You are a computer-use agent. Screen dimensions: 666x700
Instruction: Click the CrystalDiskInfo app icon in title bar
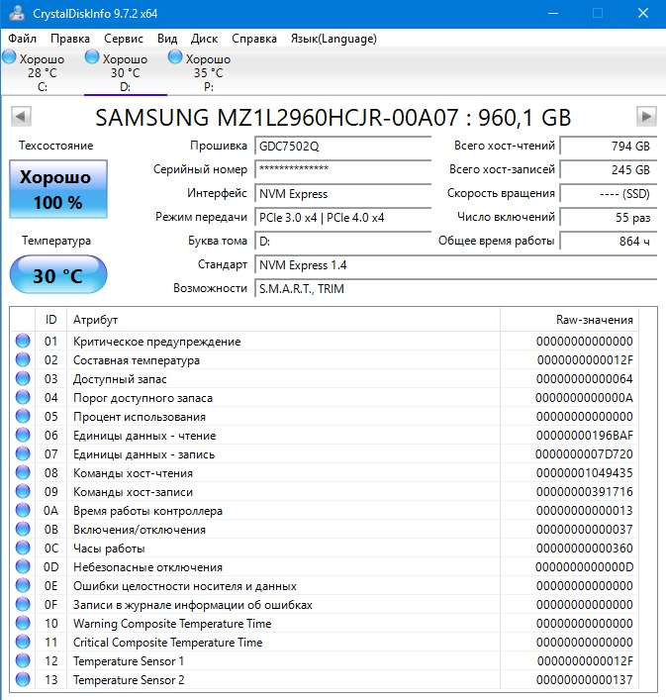(x=17, y=14)
